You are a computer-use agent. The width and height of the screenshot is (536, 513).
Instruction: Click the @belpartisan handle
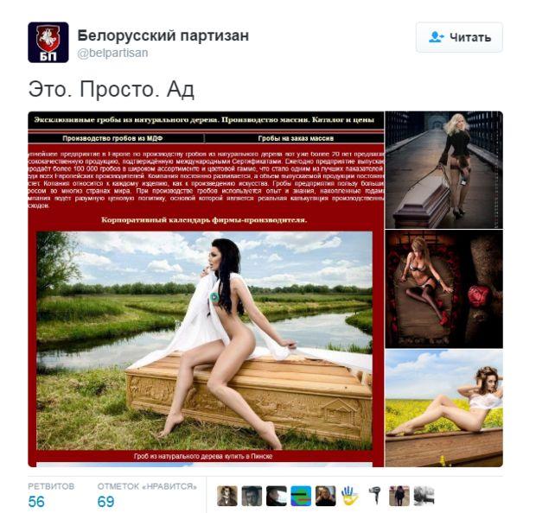112,53
